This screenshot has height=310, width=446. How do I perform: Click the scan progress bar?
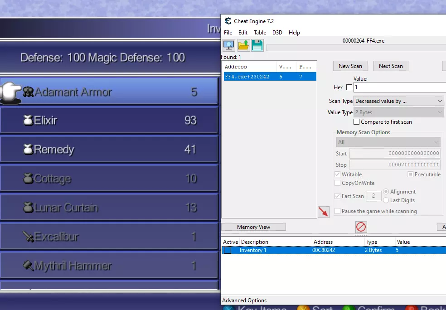[356, 48]
